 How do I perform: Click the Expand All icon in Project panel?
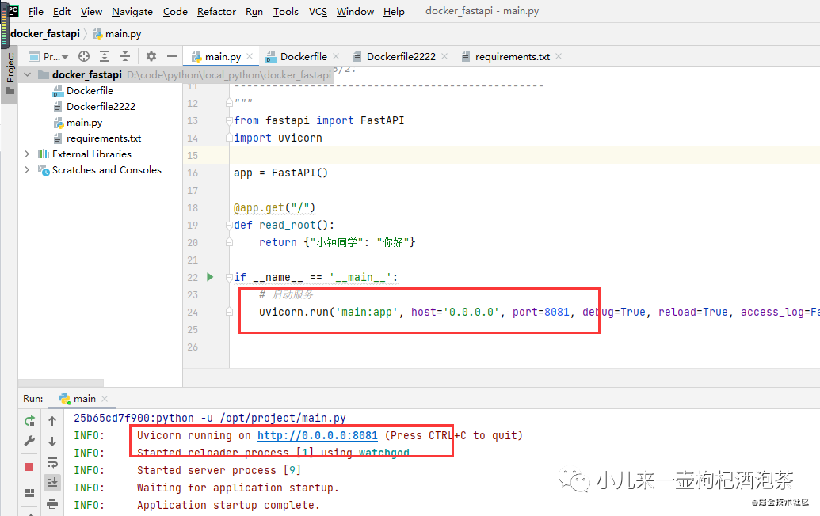pyautogui.click(x=105, y=56)
